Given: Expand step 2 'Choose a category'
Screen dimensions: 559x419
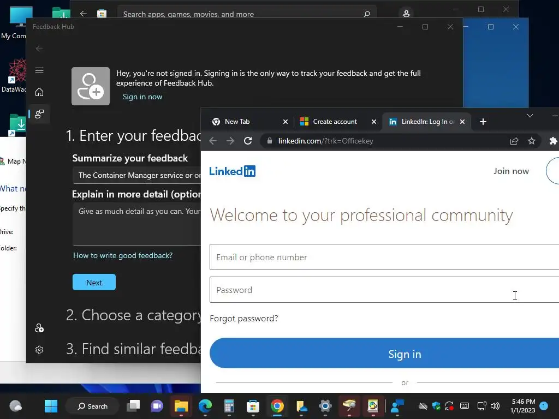Looking at the screenshot, I should tap(134, 315).
